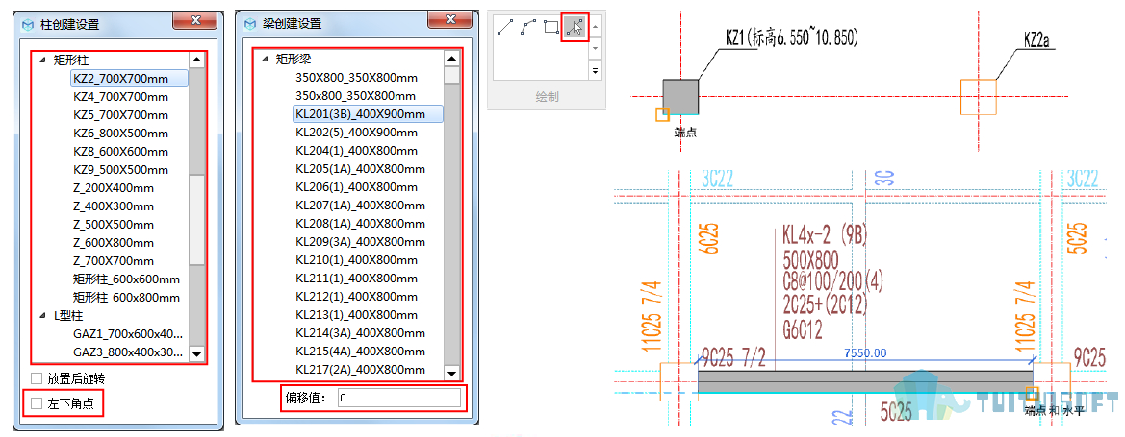Select KZ6_800X500mm column type
Viewport: 1125px width, 437px height.
(x=120, y=134)
